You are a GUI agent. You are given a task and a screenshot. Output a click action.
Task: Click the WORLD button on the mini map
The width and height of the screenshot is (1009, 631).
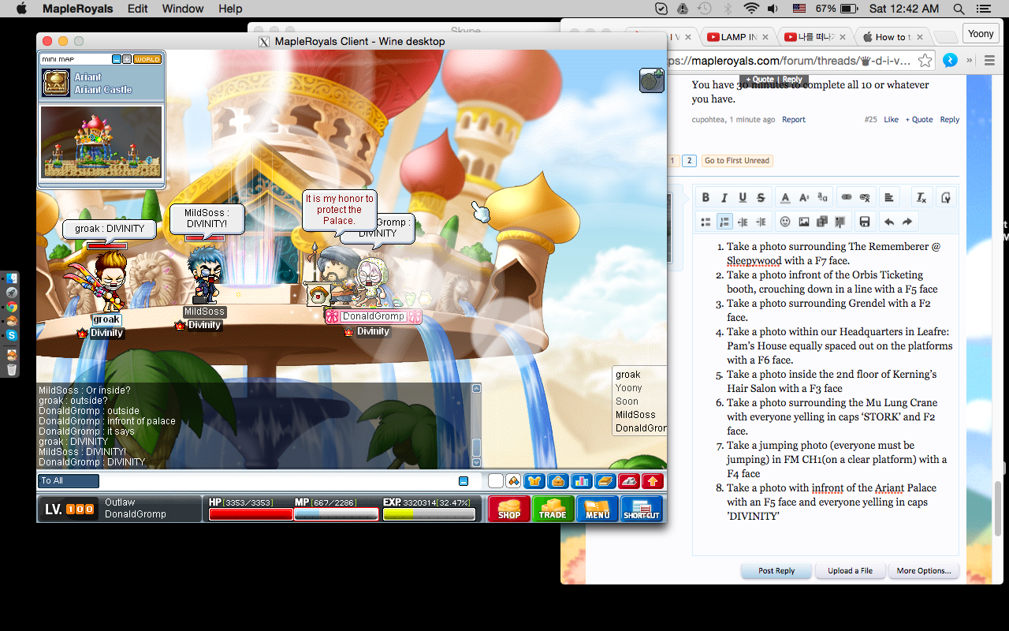pyautogui.click(x=147, y=59)
